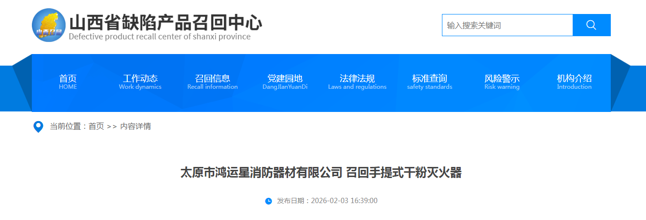Click the magnifying glass search button
Viewport: 646px width, 220px height.
(x=591, y=25)
